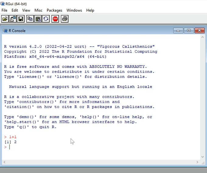Open the Windows menu

click(x=74, y=10)
